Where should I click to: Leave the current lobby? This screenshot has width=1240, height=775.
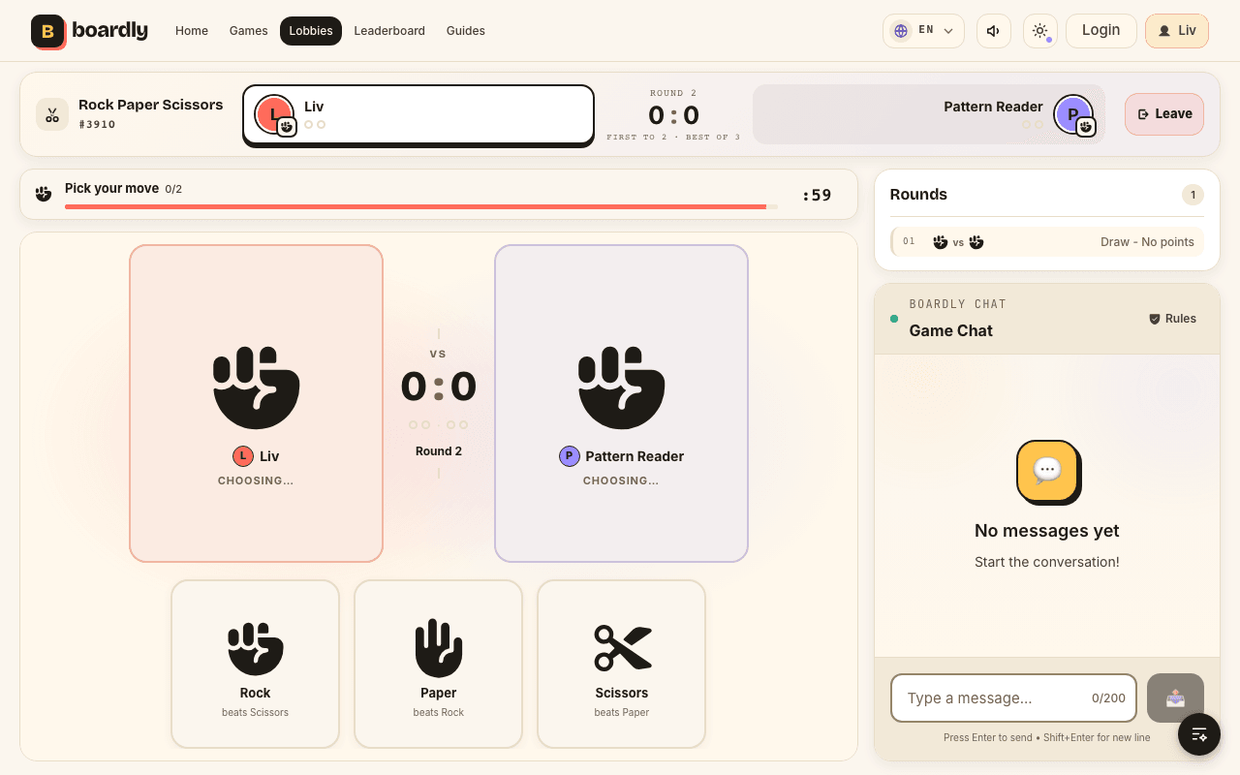tap(1163, 114)
